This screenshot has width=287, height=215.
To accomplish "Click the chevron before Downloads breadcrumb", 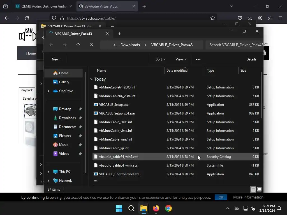I will (x=114, y=45).
